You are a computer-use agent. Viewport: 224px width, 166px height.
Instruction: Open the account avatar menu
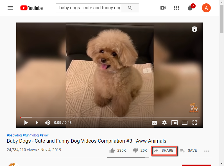coord(206,8)
